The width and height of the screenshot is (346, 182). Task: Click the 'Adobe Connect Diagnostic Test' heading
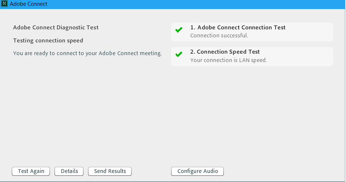coord(56,28)
